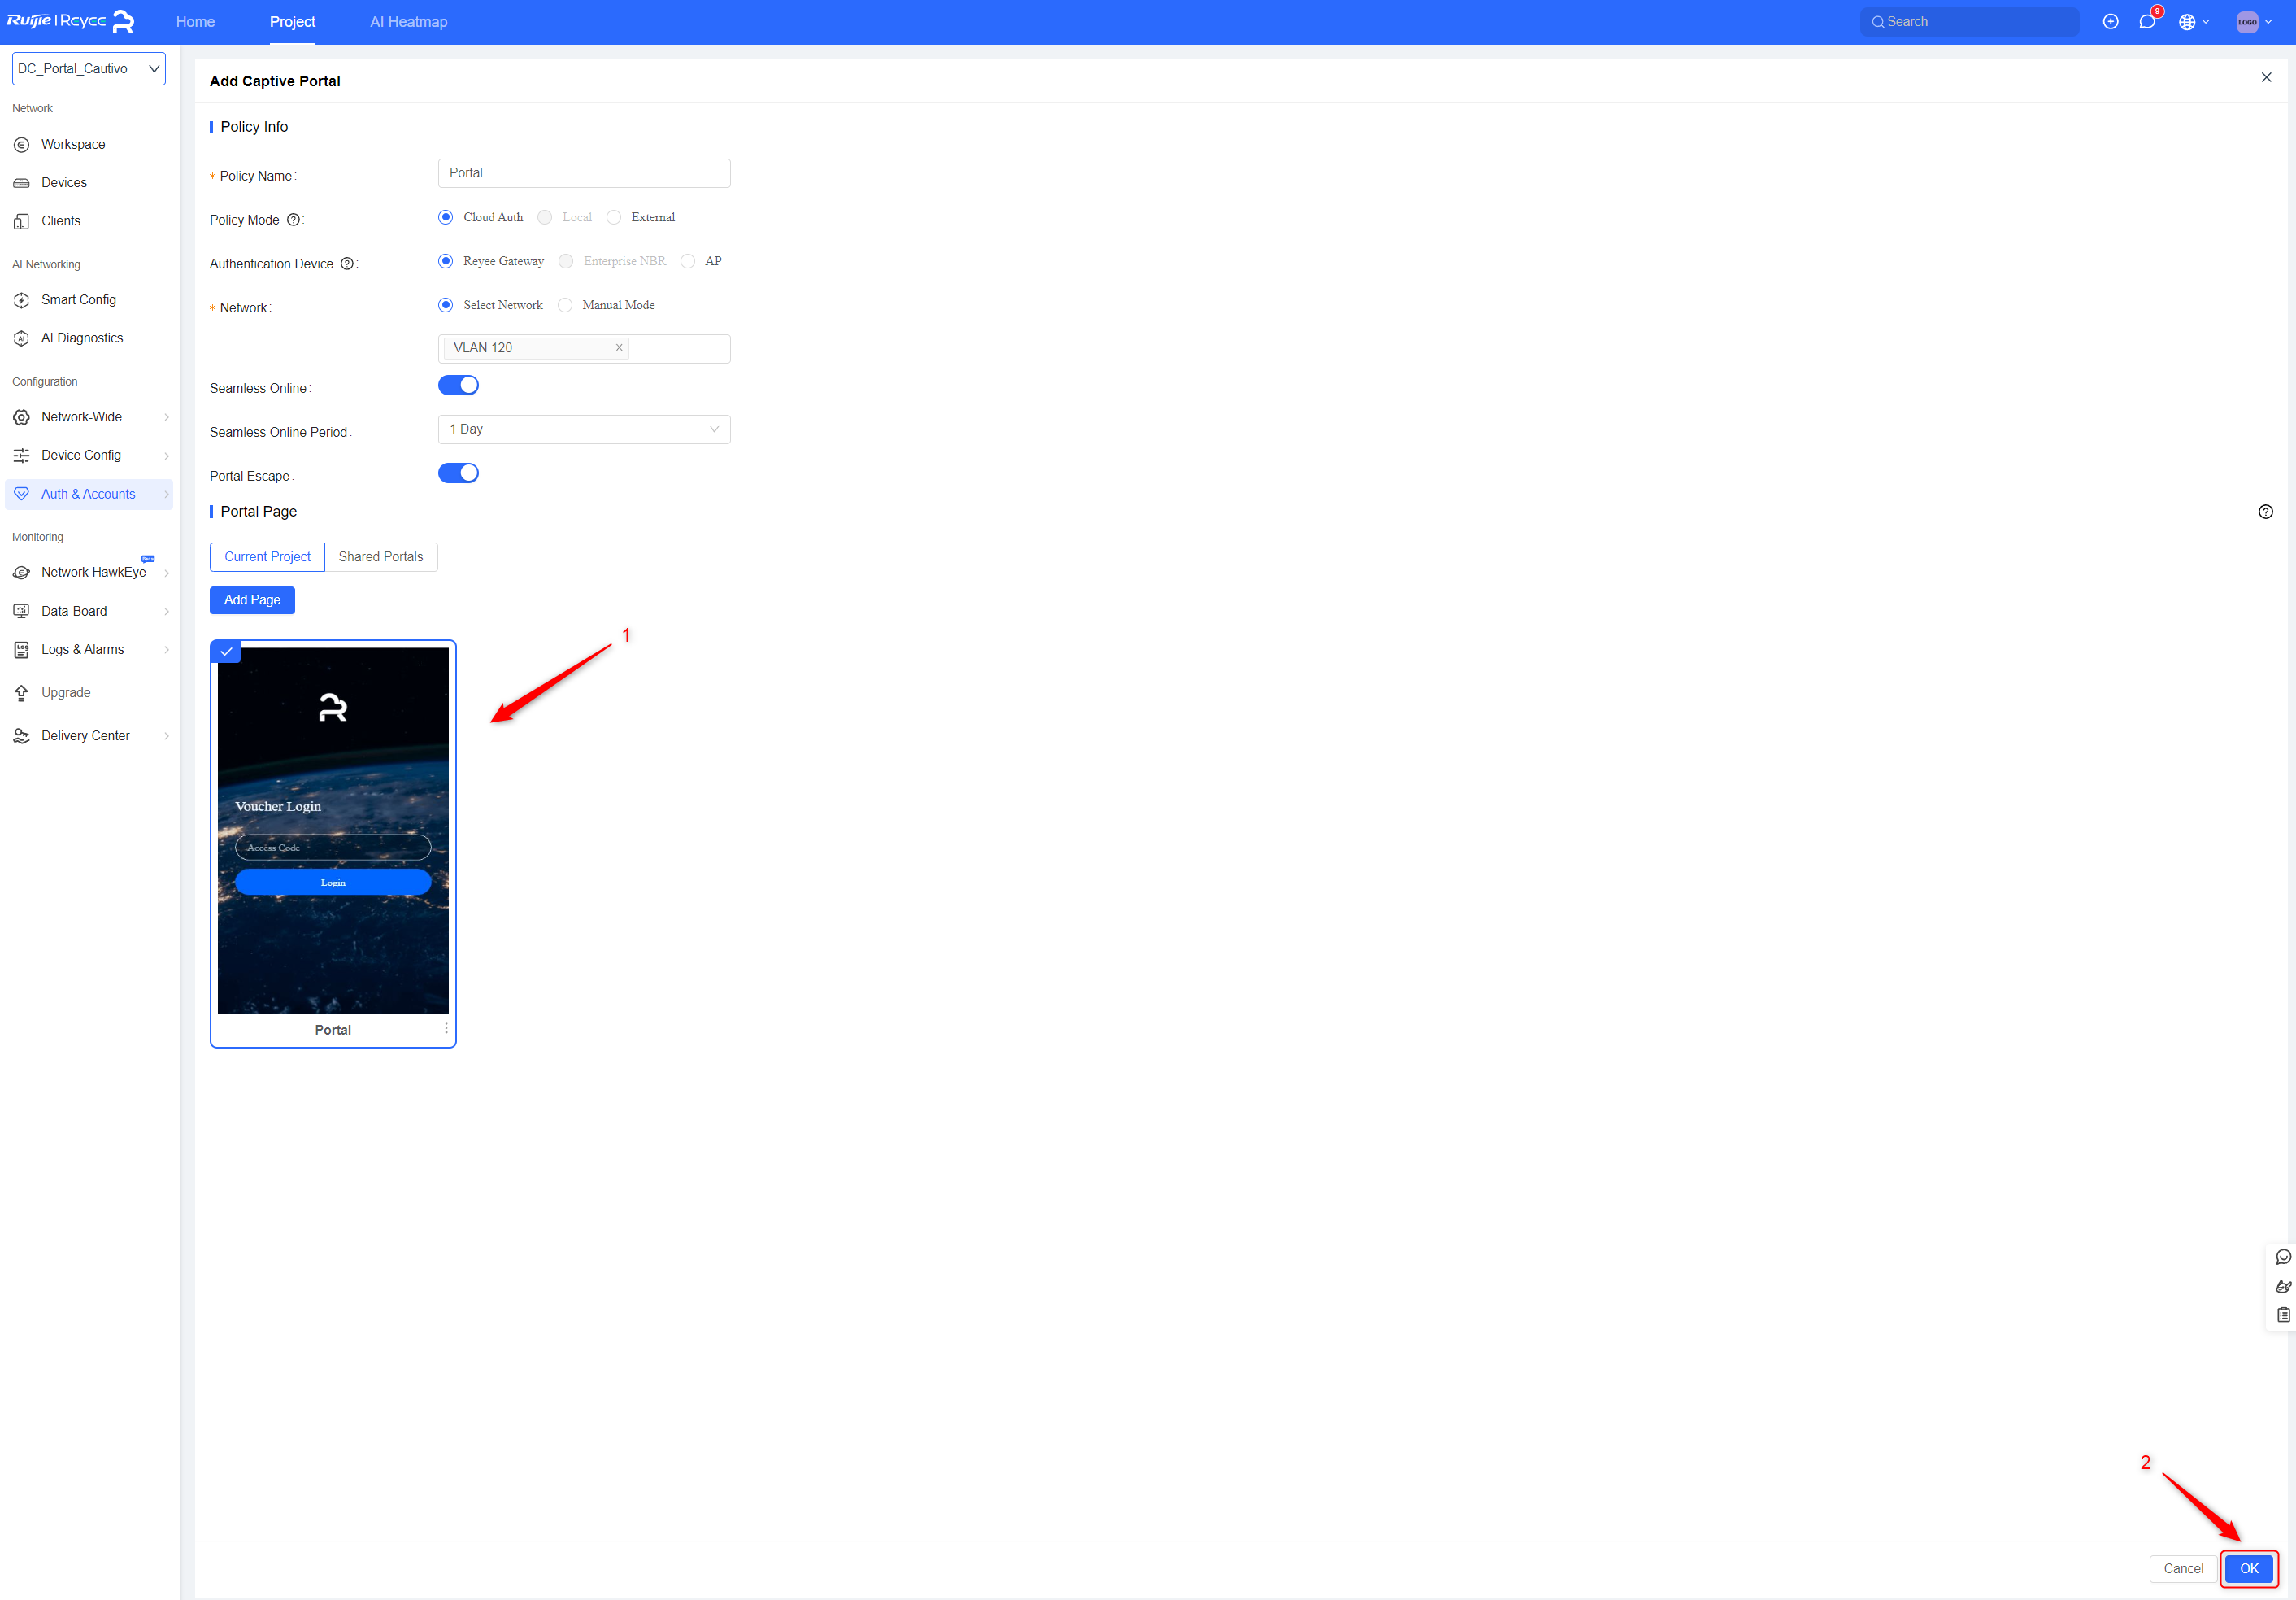Click the Auth & Accounts icon
This screenshot has width=2296, height=1600.
(x=21, y=495)
